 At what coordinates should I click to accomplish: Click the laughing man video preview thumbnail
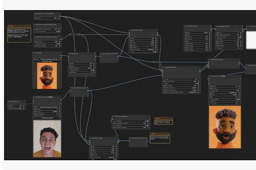47,138
